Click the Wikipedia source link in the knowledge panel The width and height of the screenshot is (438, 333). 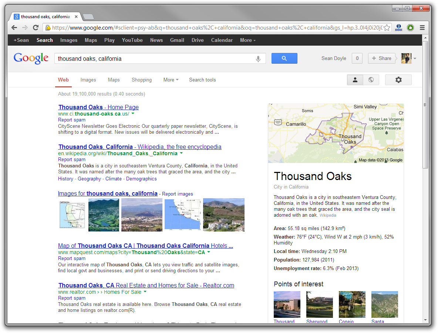point(328,215)
